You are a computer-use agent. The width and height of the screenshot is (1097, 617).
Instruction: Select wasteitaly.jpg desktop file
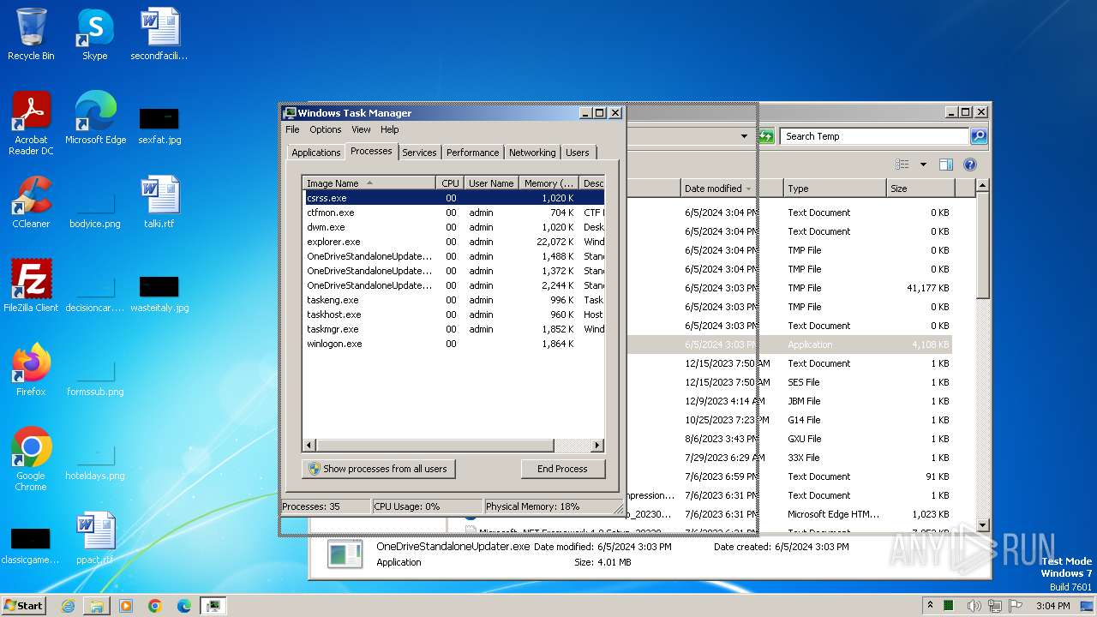(x=159, y=292)
